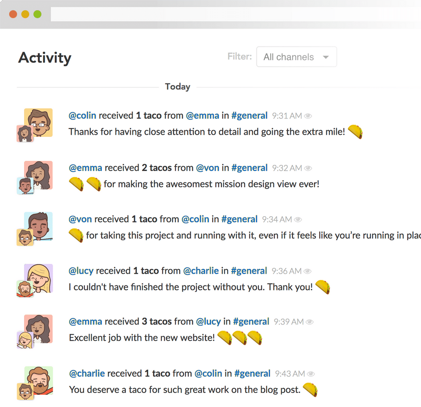Viewport: 421px width, 407px height.
Task: Click the 9:34 AM timestamp
Action: (x=277, y=219)
